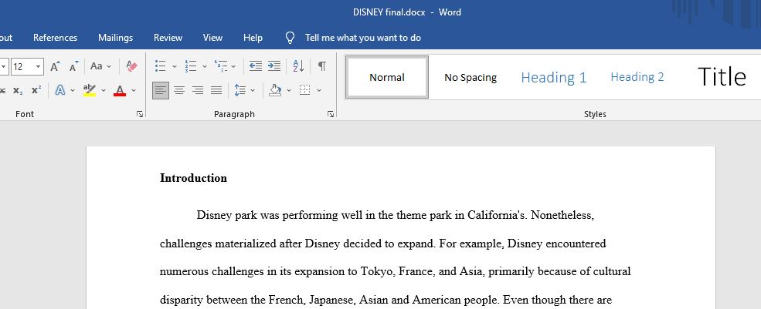Screen dimensions: 761x309
Task: Apply subscript formatting
Action: click(18, 91)
